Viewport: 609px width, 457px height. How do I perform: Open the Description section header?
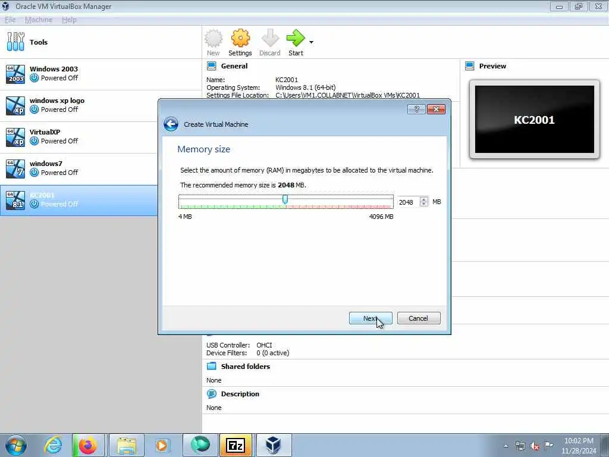tap(240, 394)
